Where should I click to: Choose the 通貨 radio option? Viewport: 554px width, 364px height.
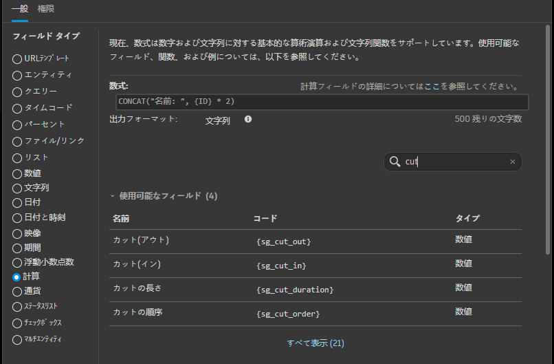17,291
